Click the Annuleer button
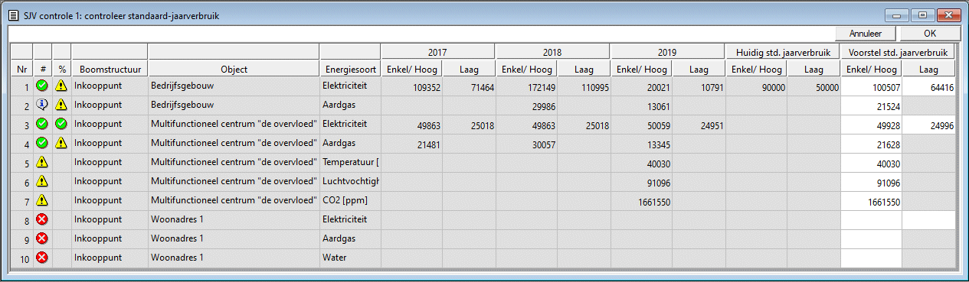This screenshot has height=282, width=969. [x=866, y=34]
